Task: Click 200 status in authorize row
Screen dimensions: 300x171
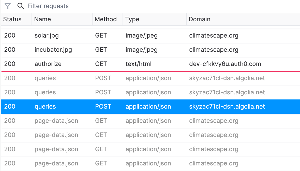Action: coord(10,64)
